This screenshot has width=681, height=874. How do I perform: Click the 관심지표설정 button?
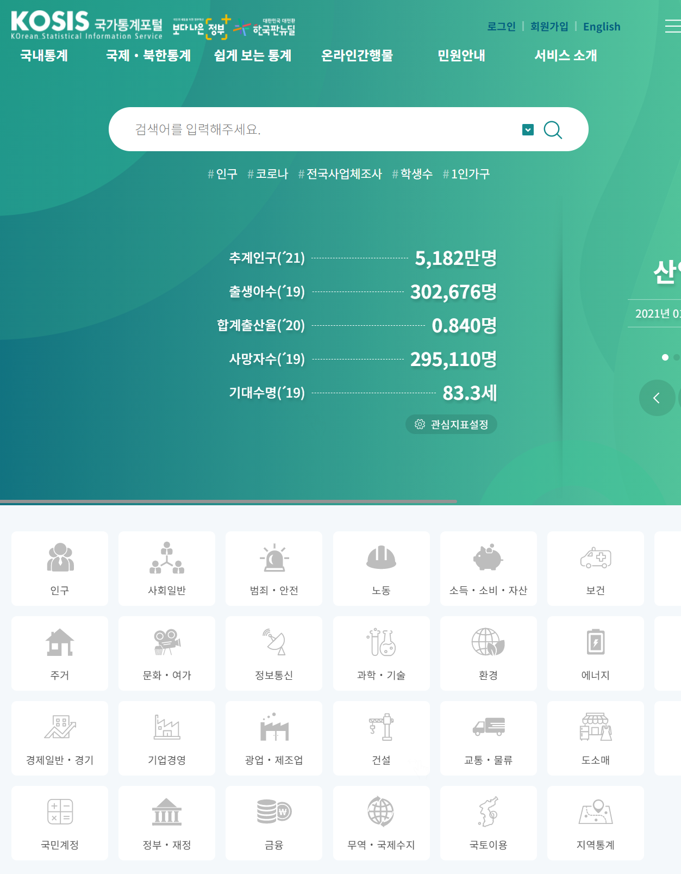point(451,424)
